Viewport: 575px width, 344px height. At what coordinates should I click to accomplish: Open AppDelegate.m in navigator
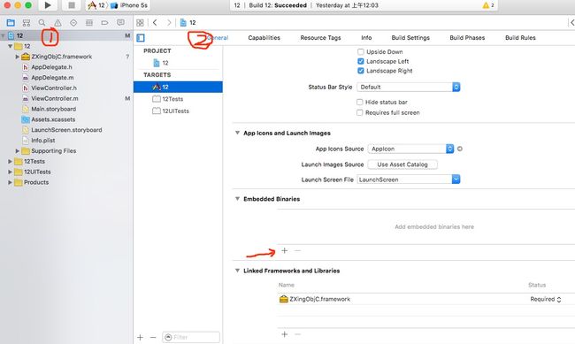pyautogui.click(x=52, y=78)
